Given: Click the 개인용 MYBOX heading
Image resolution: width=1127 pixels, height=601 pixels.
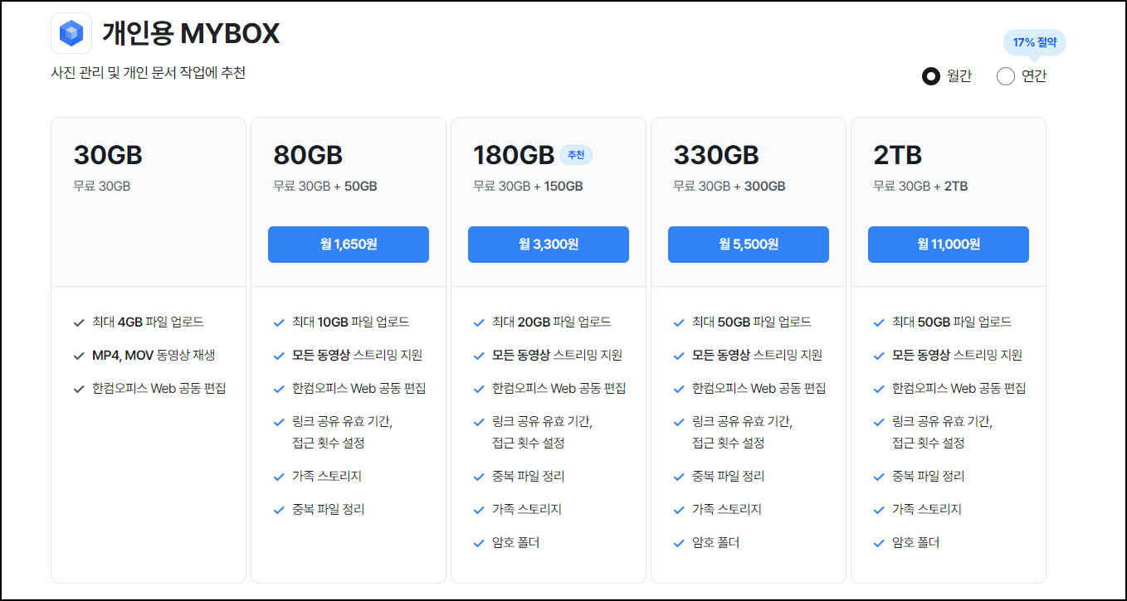Looking at the screenshot, I should (191, 33).
